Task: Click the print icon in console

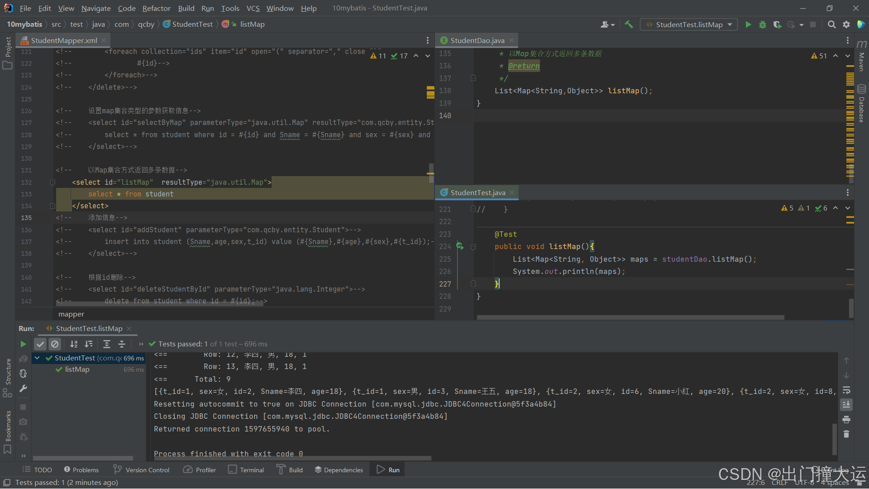Action: point(846,420)
